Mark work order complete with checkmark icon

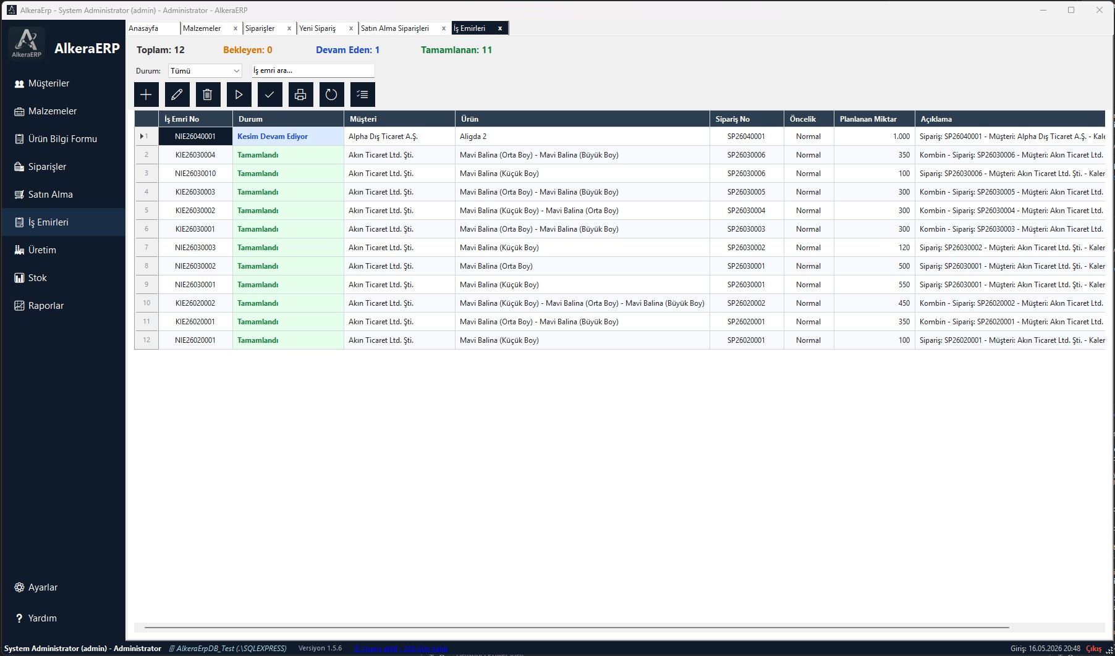coord(269,95)
